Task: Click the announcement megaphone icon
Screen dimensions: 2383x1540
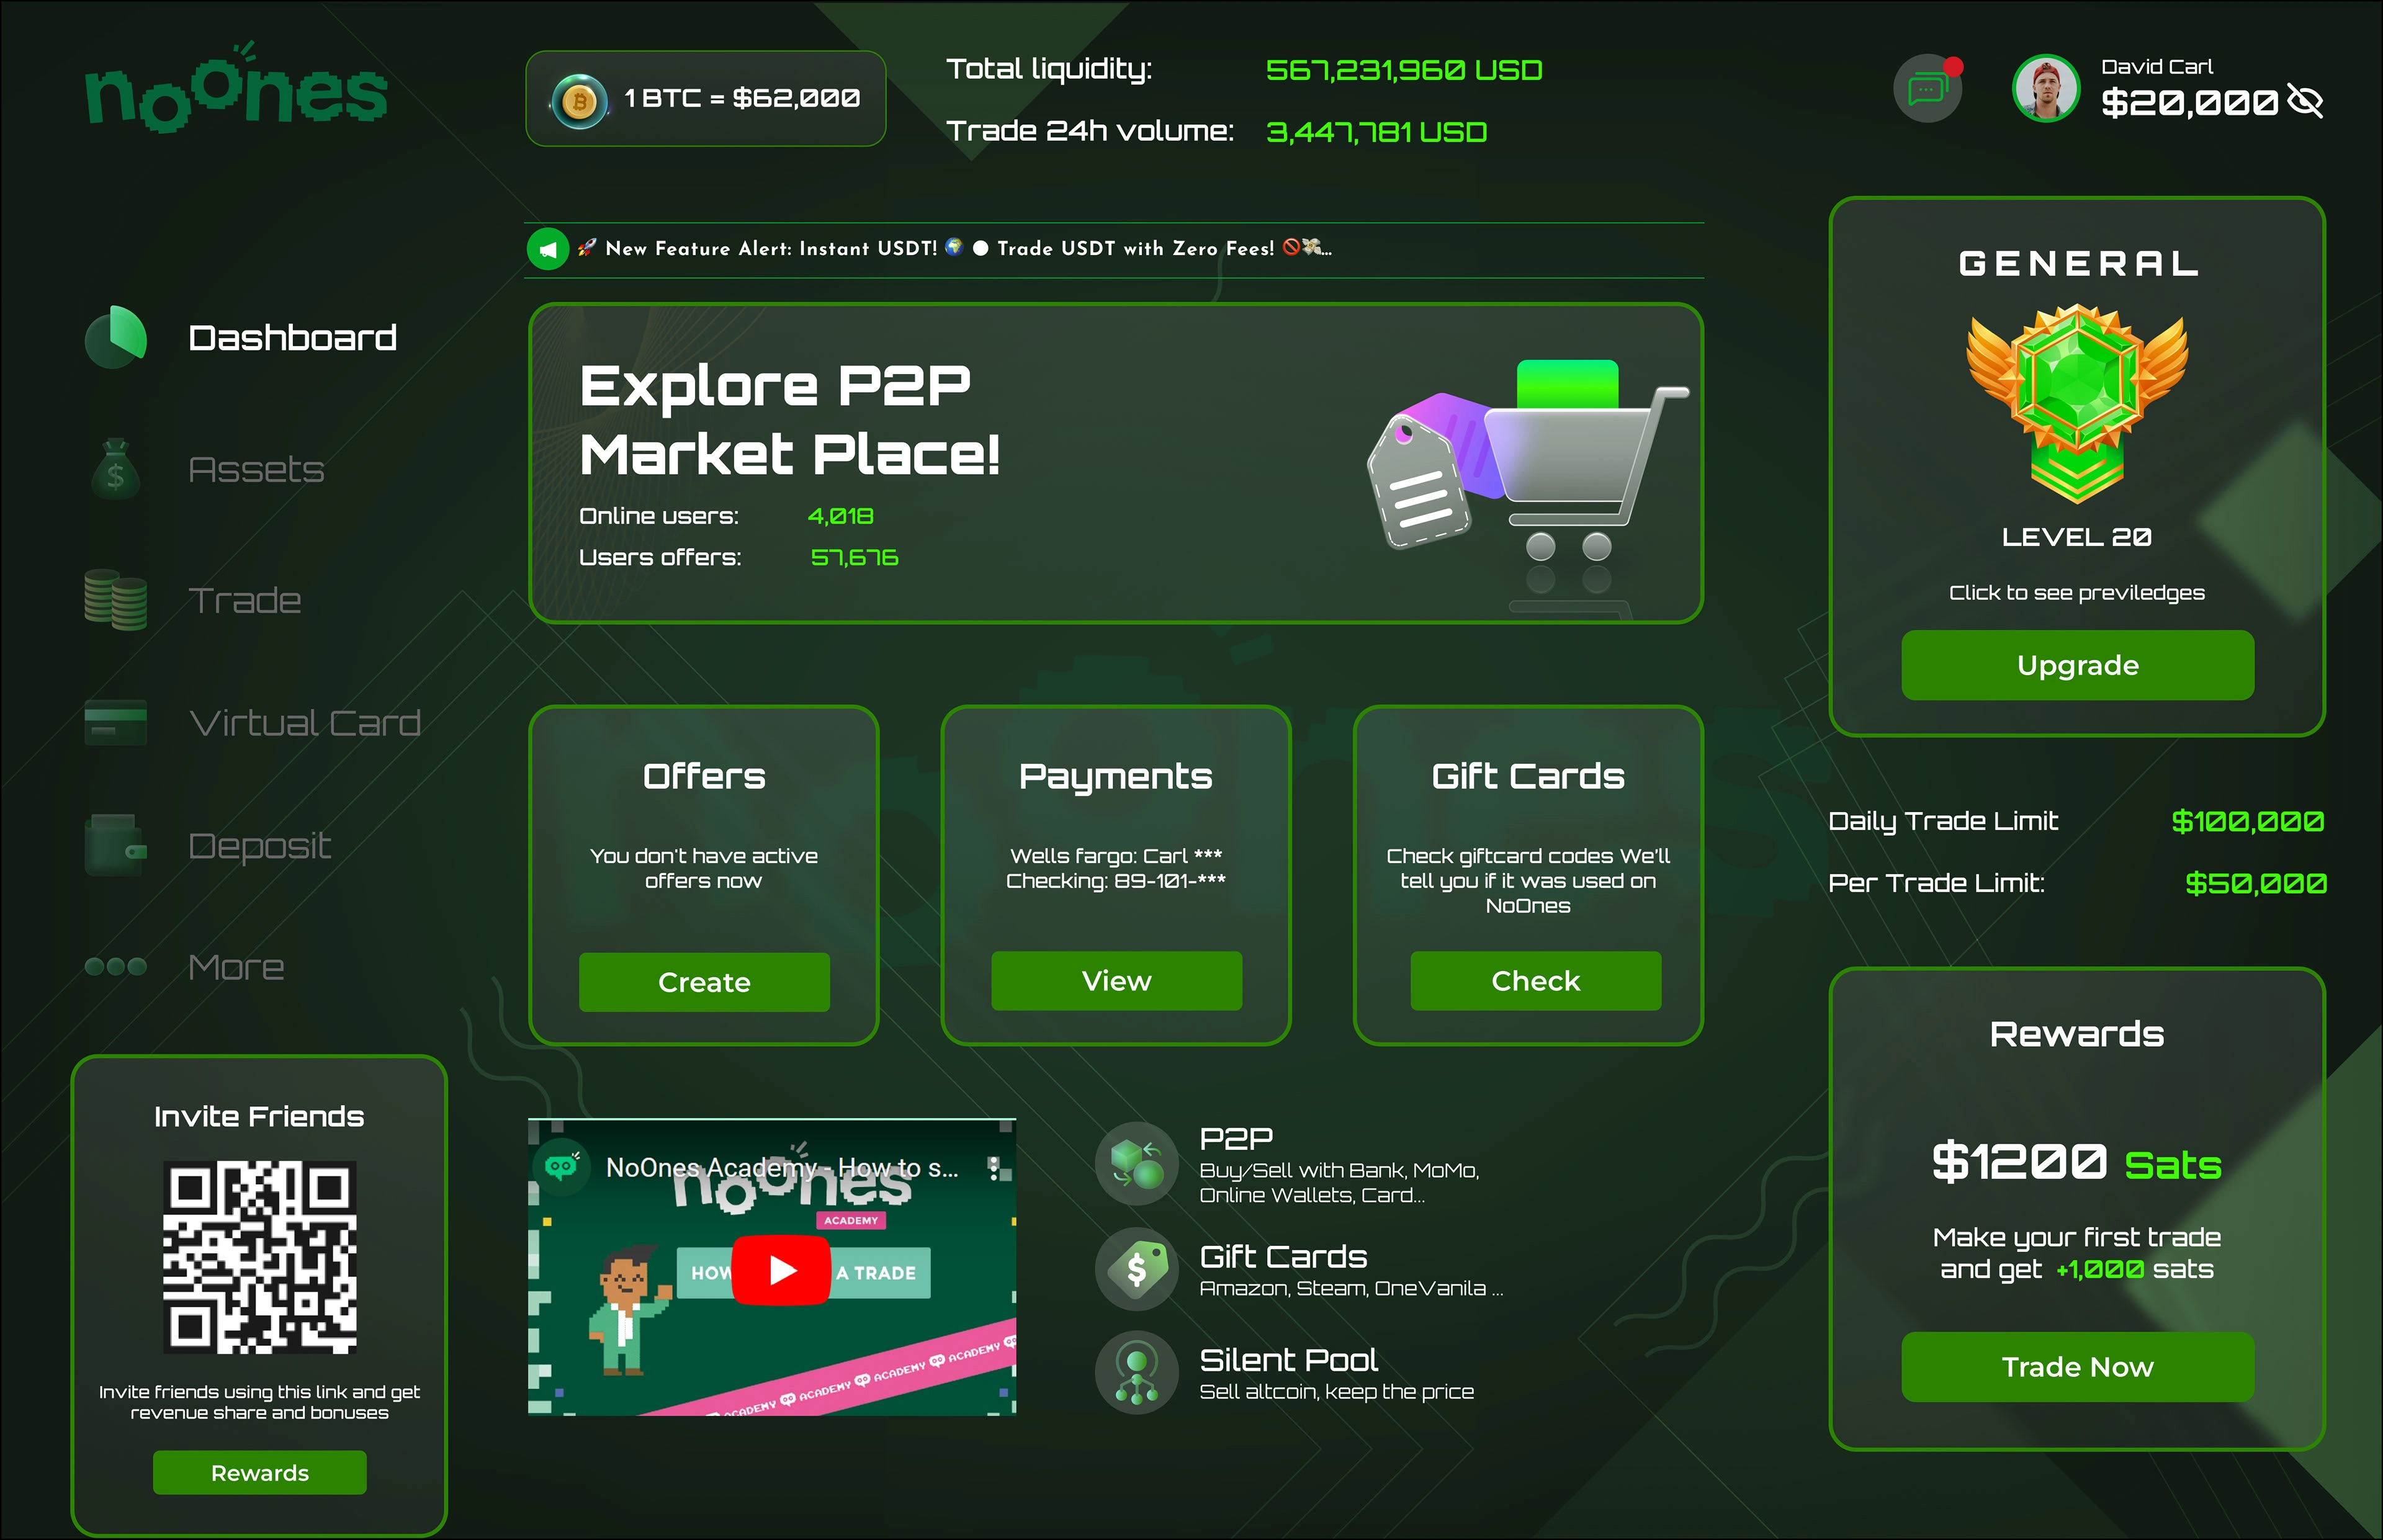Action: coord(548,249)
